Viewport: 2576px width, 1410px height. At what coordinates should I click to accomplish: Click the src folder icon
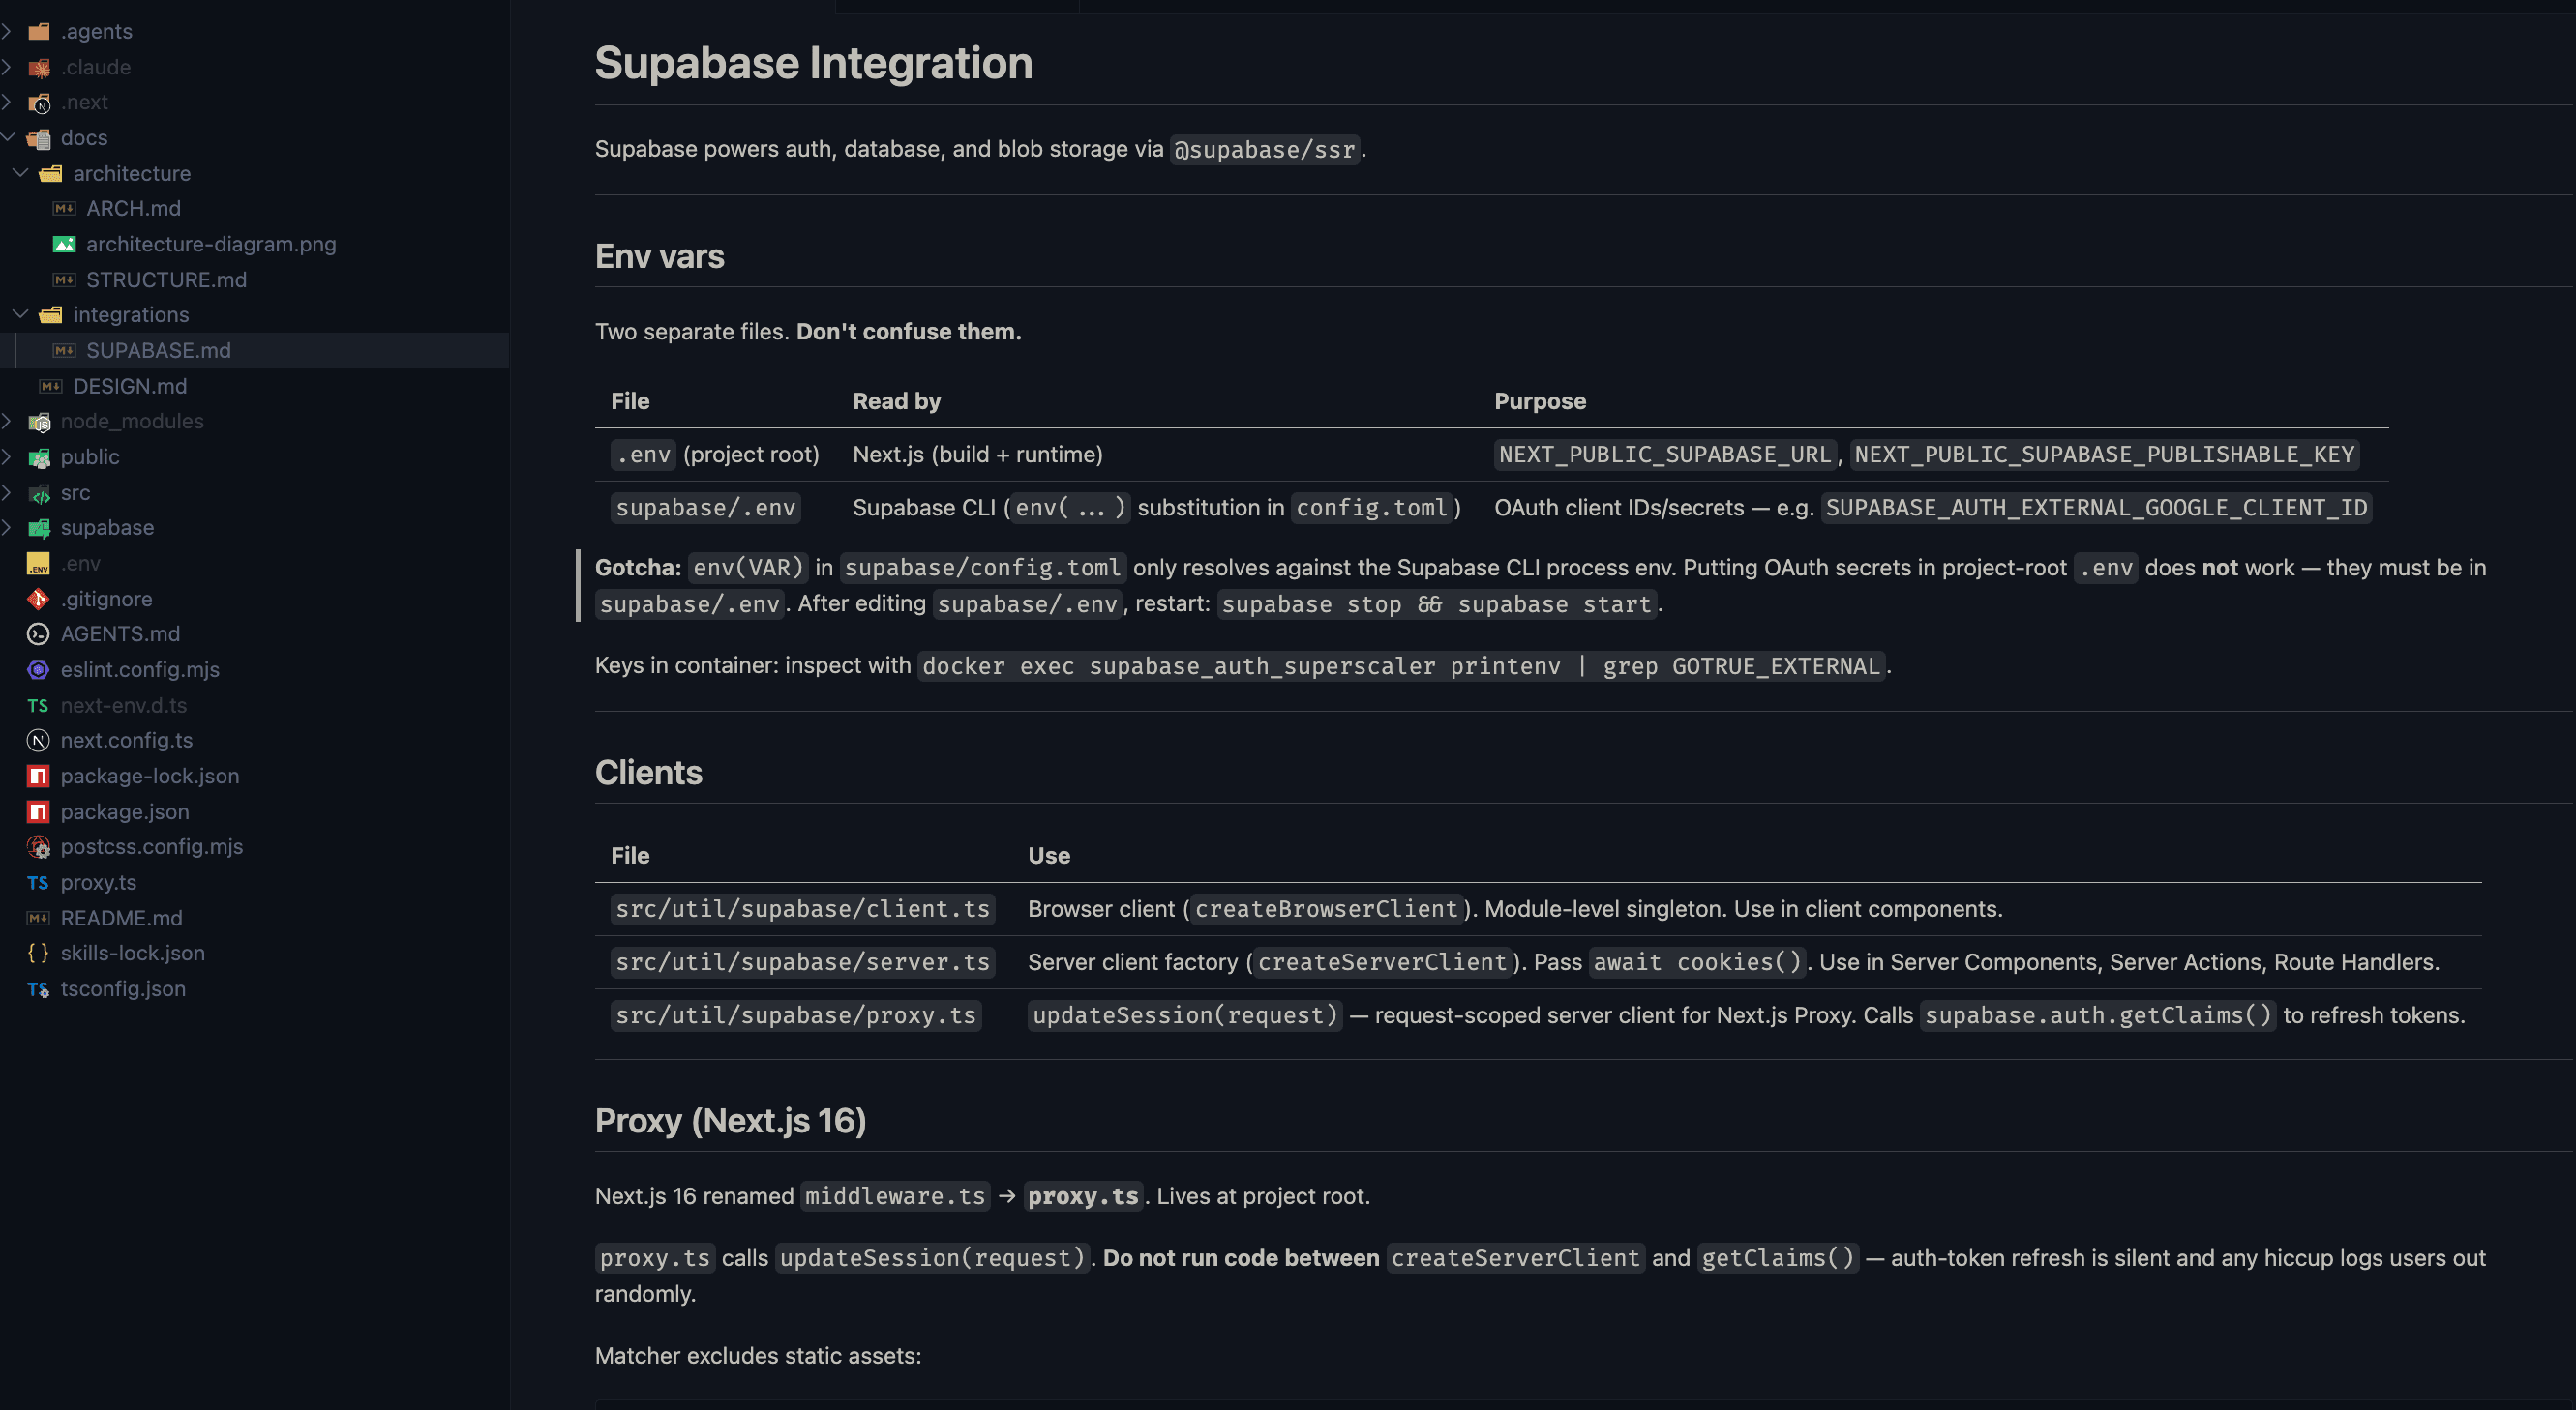point(39,493)
